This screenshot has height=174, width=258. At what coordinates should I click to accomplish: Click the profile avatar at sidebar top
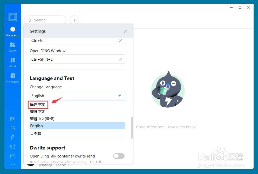coord(13,17)
